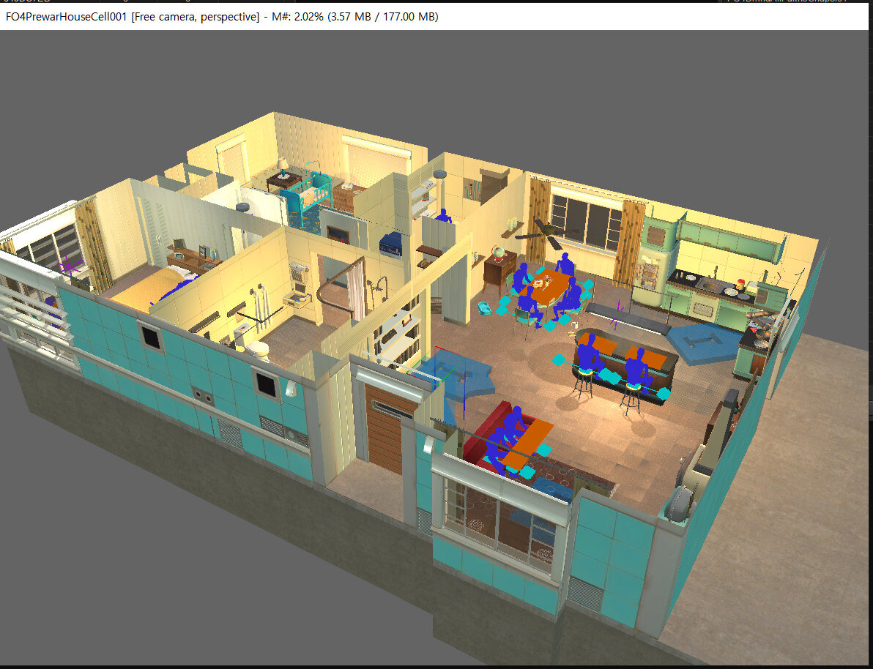Viewport: 873px width, 669px height.
Task: Select the orange dining table top
Action: [x=544, y=285]
